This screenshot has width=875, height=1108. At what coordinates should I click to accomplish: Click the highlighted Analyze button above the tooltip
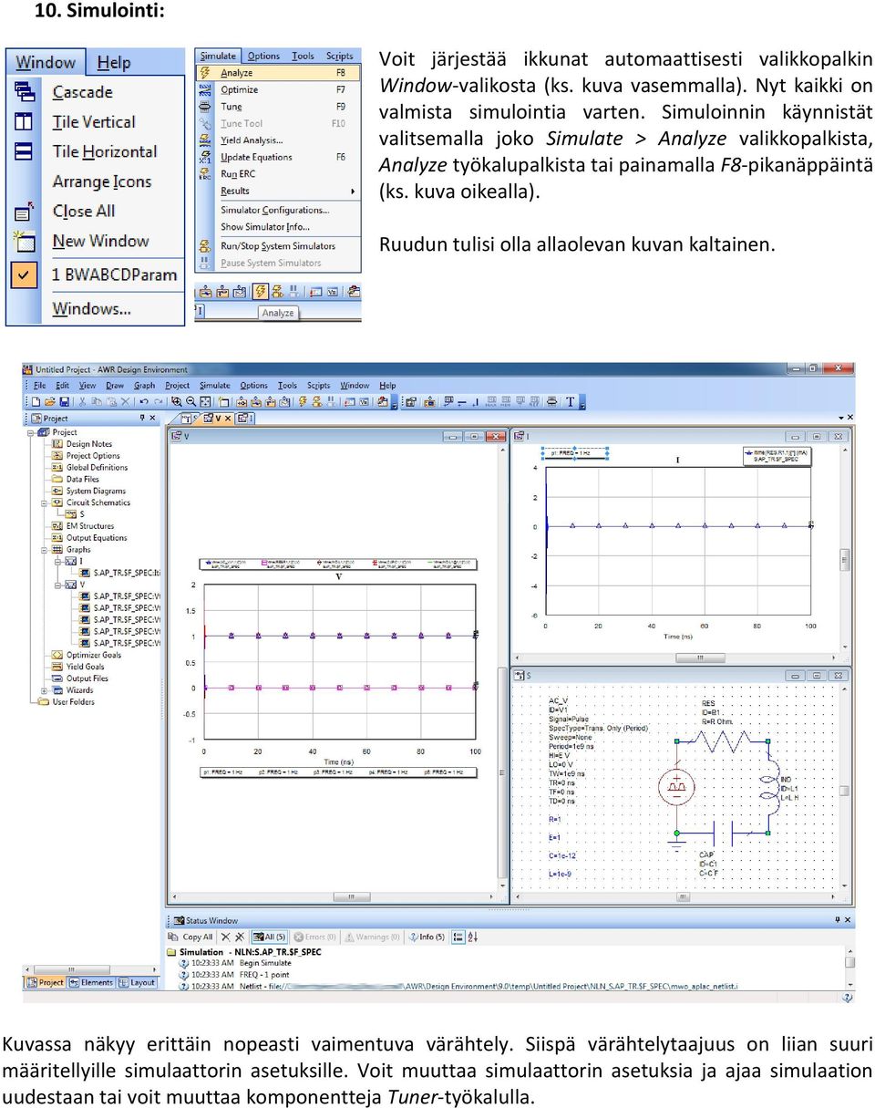261,292
